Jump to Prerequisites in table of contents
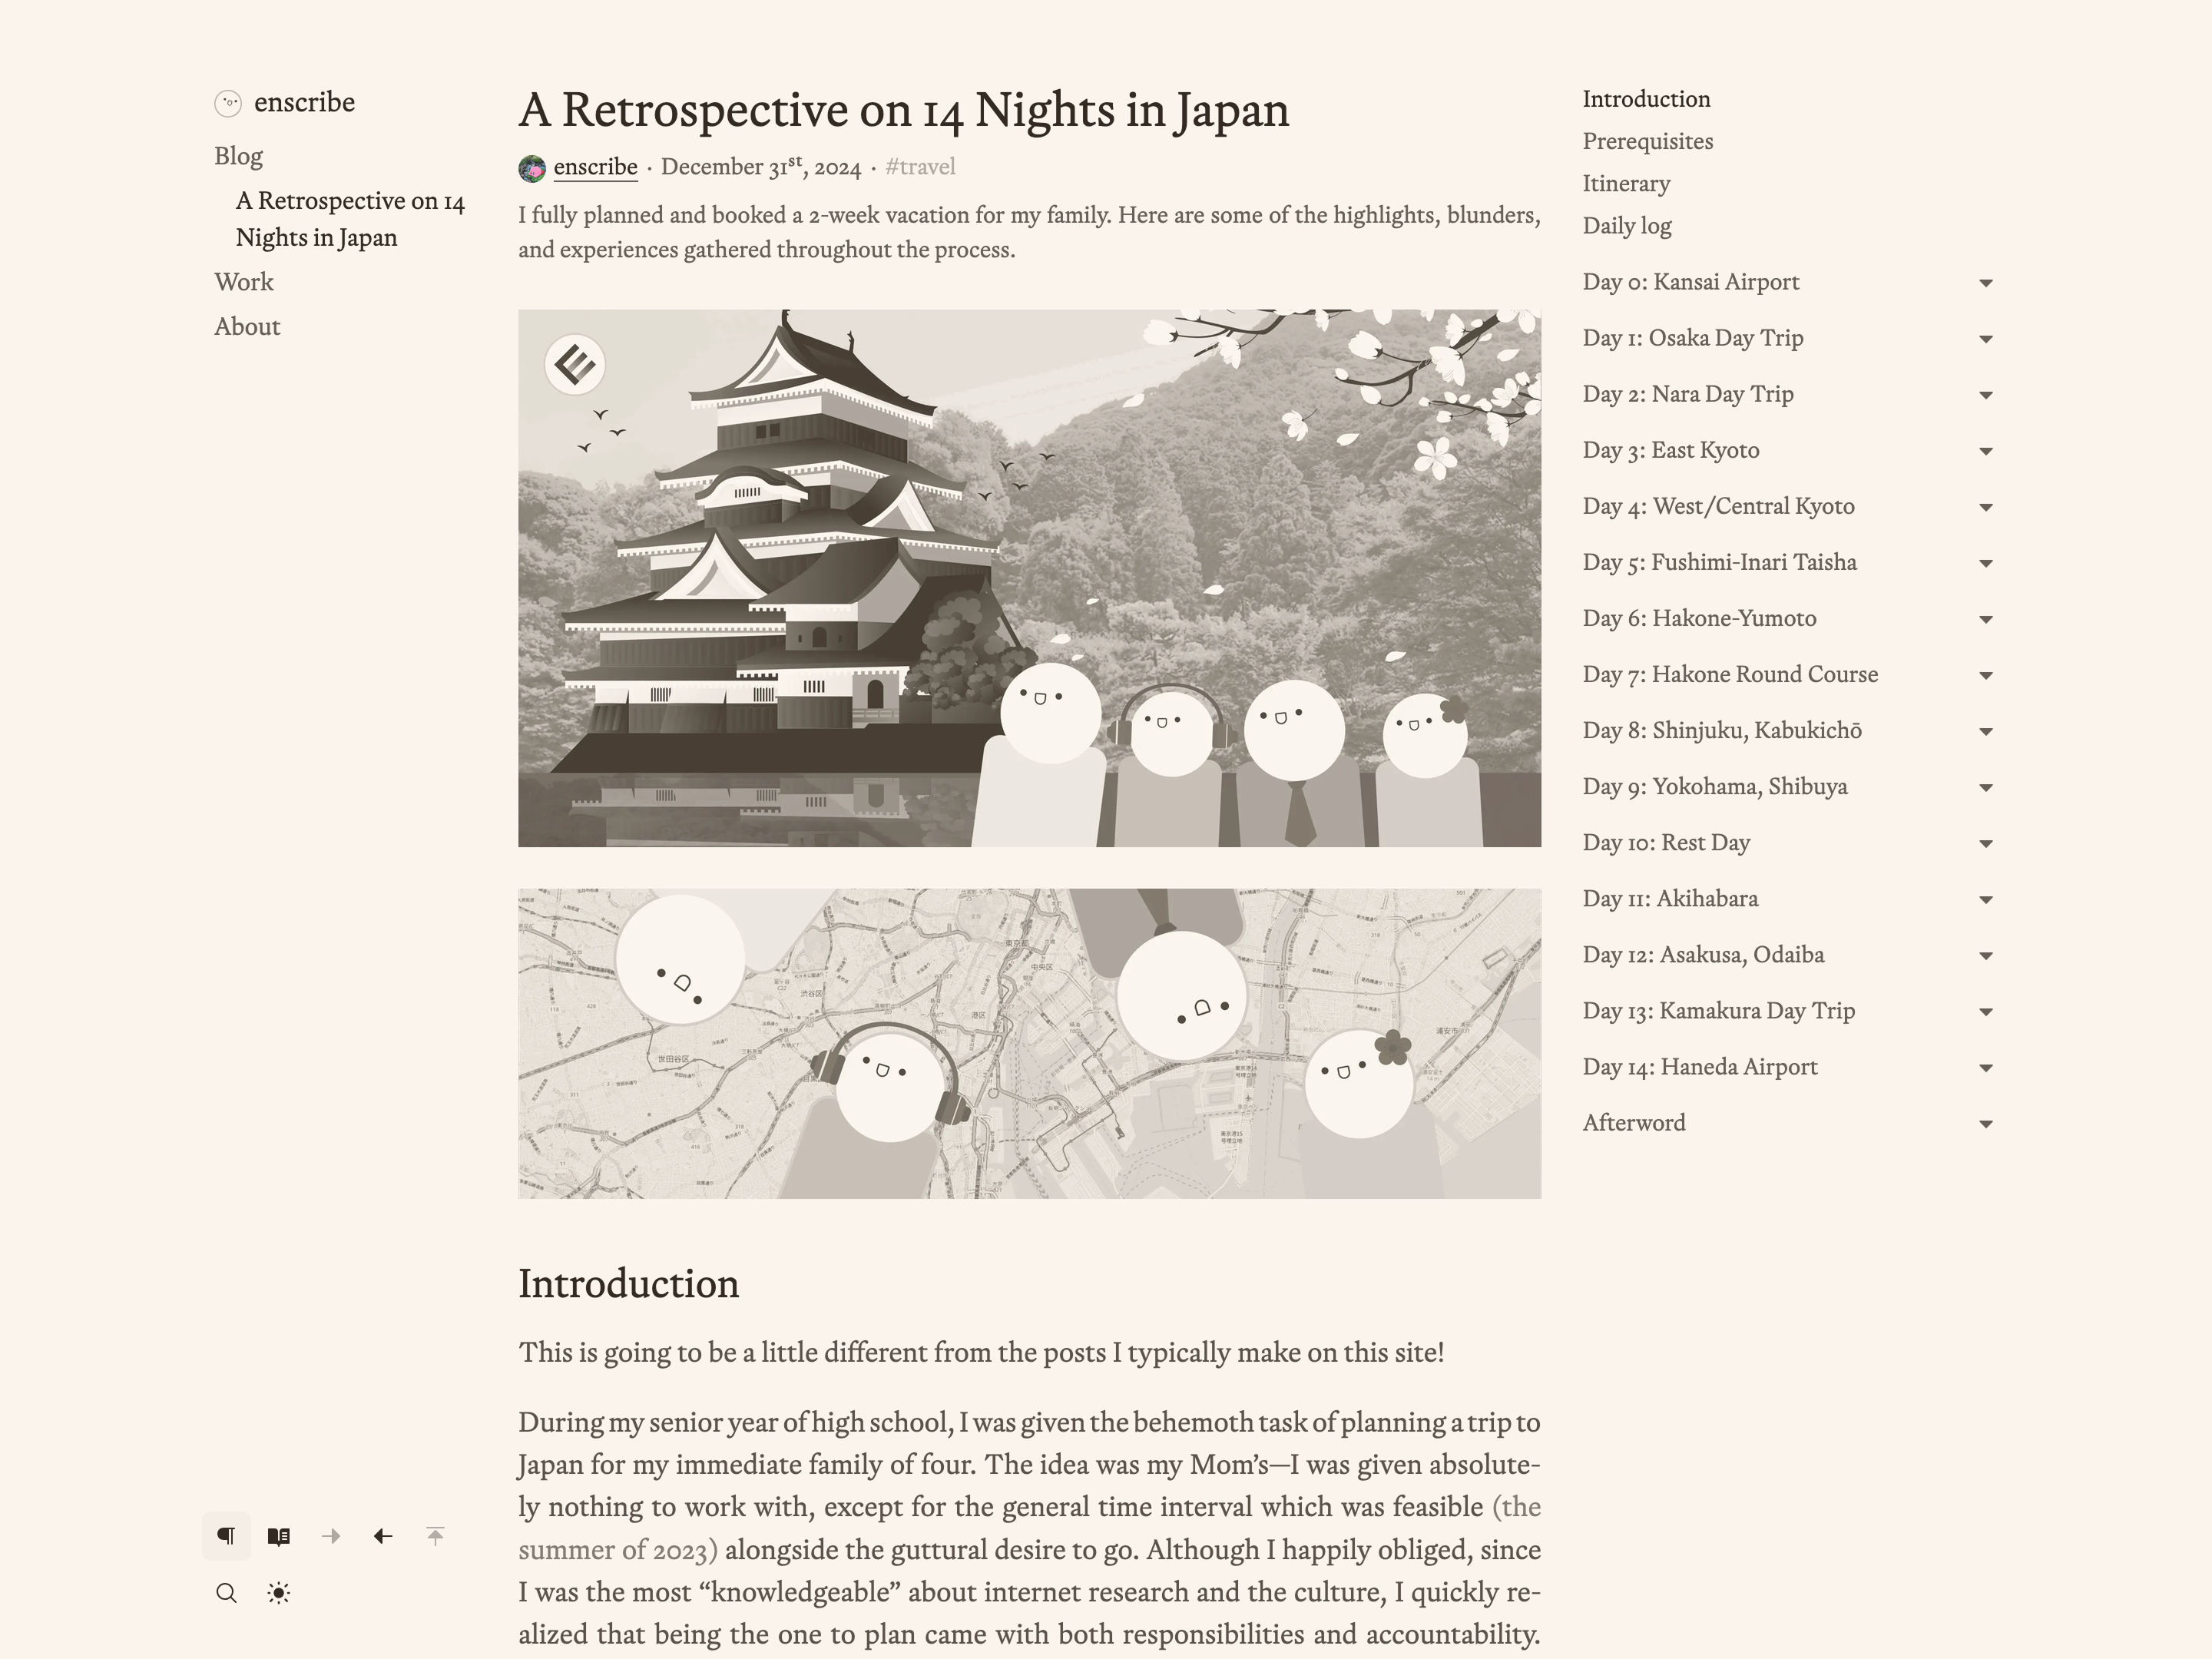The image size is (2212, 1659). [x=1648, y=141]
